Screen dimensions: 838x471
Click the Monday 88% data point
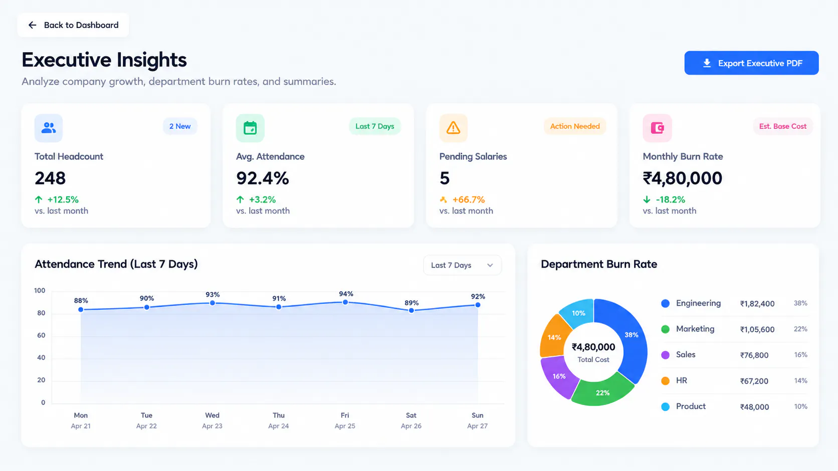(81, 310)
